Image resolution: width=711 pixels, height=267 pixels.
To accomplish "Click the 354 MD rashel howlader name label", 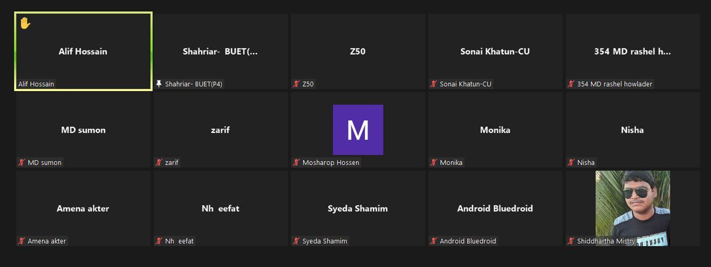I will (x=614, y=84).
